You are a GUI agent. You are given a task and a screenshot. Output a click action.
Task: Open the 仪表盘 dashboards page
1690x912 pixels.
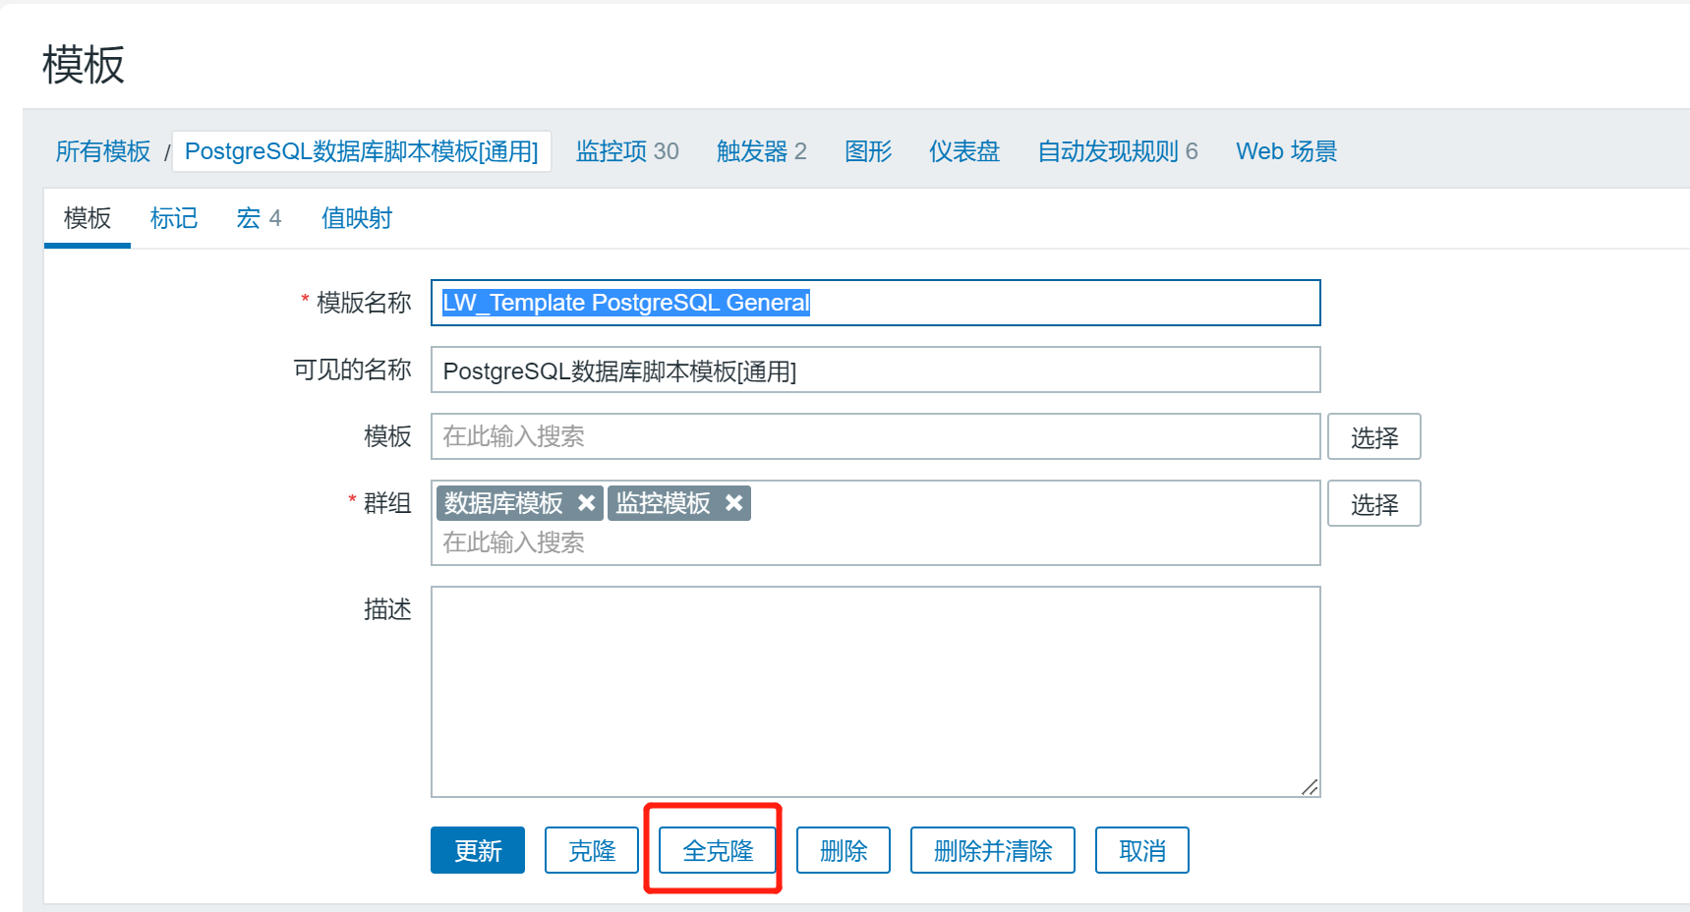[964, 151]
